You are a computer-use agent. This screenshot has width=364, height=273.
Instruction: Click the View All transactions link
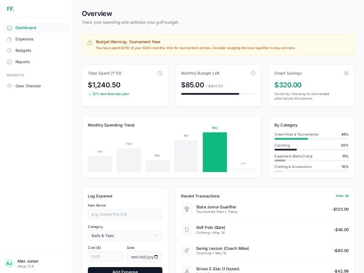pyautogui.click(x=342, y=196)
